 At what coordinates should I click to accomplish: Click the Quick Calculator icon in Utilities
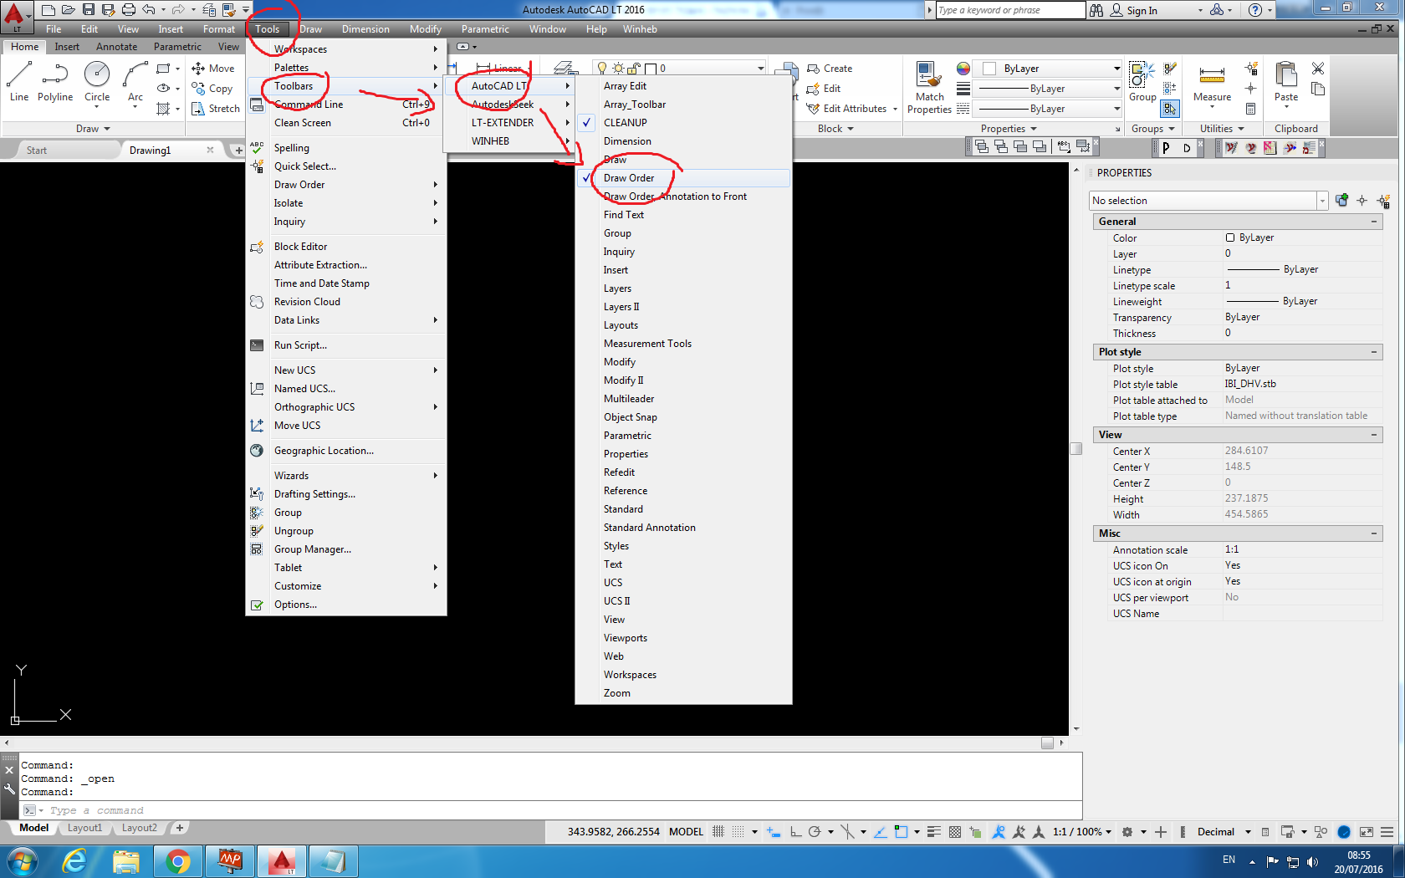[1250, 109]
